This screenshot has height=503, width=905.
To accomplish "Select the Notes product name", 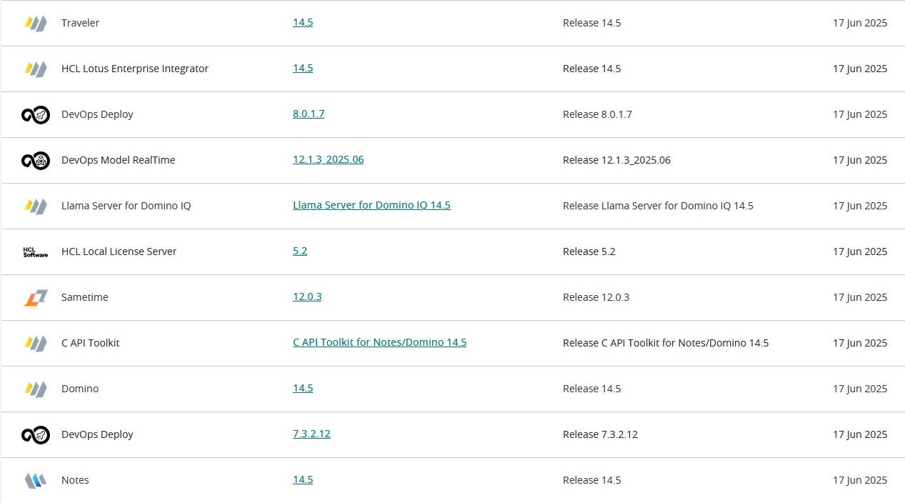I will click(x=75, y=480).
